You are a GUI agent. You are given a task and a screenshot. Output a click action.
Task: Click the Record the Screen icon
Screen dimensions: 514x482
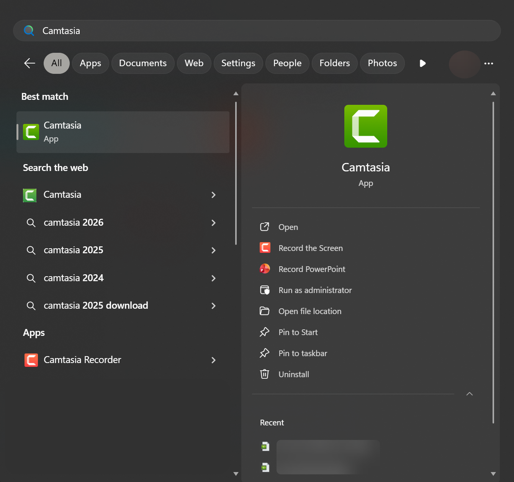[x=265, y=248]
